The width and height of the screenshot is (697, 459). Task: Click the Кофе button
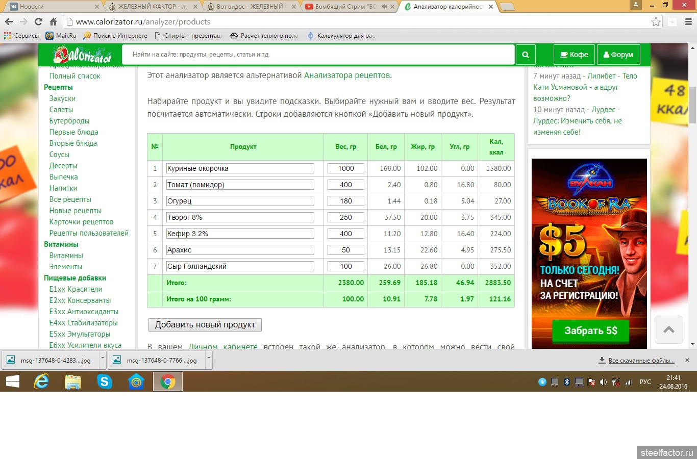(574, 55)
